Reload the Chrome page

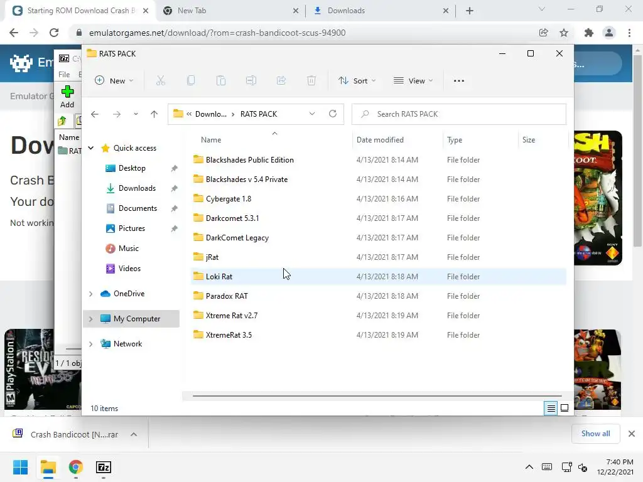[x=54, y=33]
